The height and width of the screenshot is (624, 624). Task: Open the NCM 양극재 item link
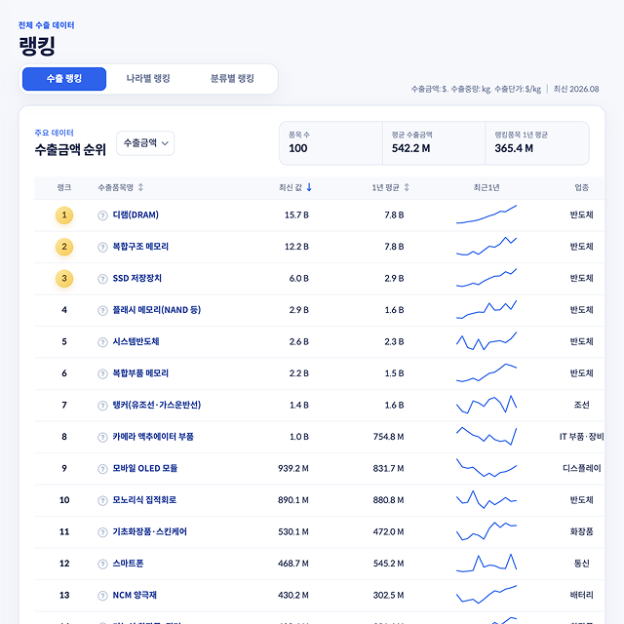point(135,595)
